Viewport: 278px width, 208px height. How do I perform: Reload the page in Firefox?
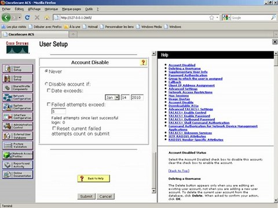(27, 18)
